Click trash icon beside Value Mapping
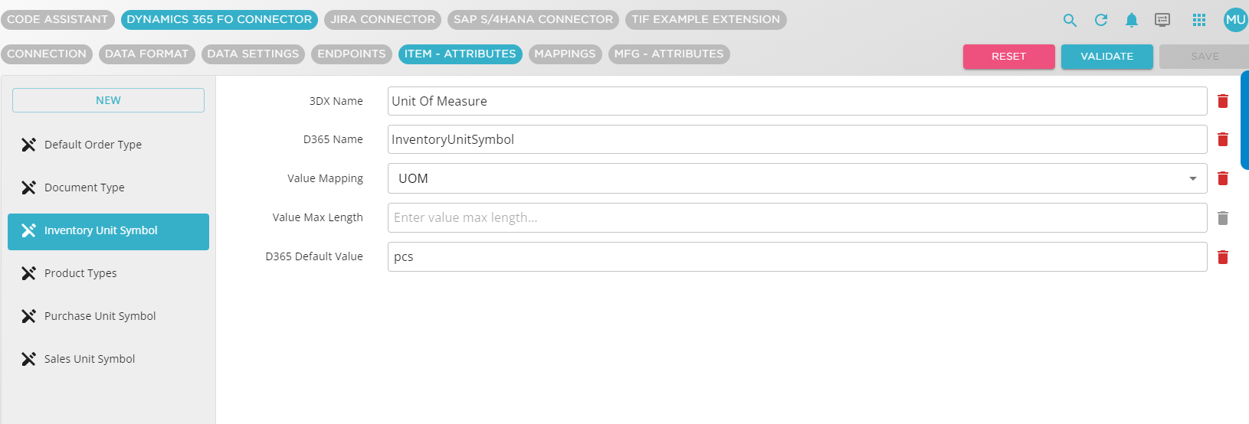This screenshot has height=424, width=1249. tap(1223, 178)
